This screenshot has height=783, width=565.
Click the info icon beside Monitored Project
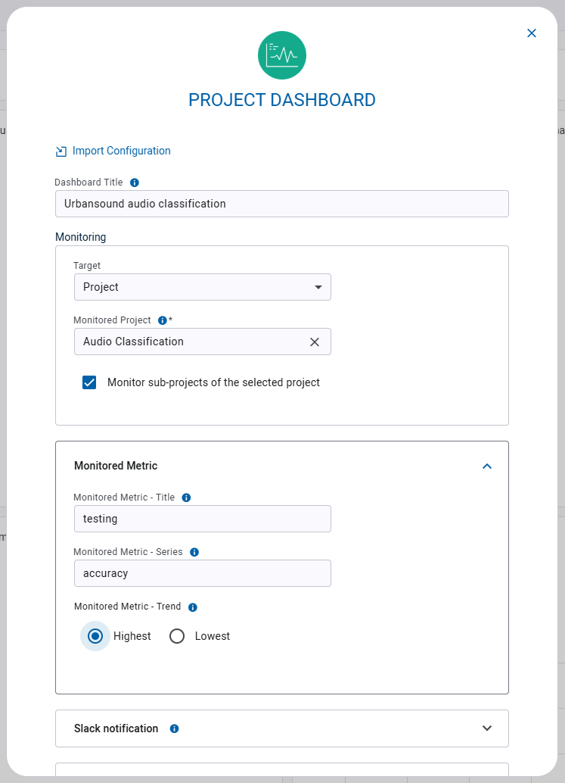point(162,320)
